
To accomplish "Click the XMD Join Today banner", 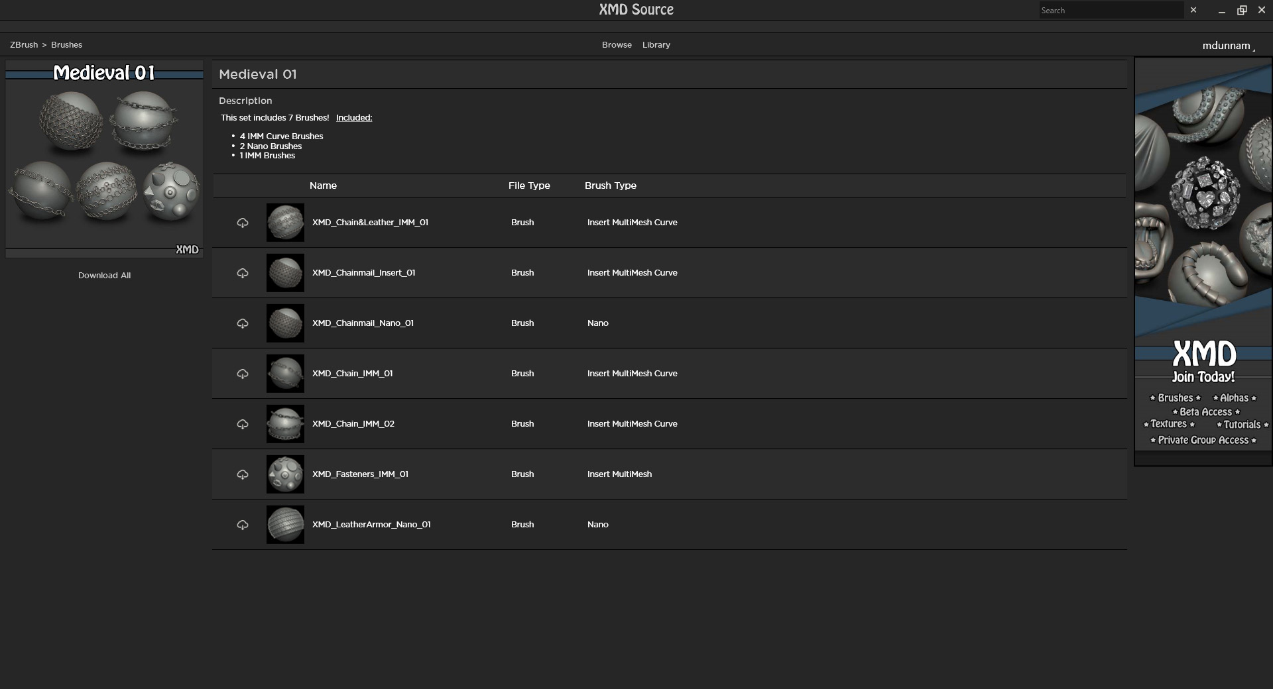I will click(x=1203, y=262).
